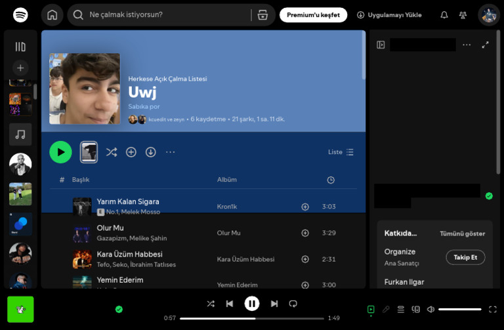504x330 pixels.
Task: Sort by duration clock column header
Action: (x=331, y=180)
